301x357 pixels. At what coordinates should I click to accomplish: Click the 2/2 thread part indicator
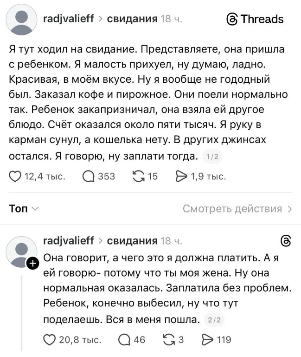pos(215,320)
